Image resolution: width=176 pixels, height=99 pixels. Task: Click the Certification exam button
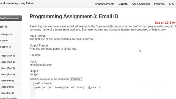11,18
